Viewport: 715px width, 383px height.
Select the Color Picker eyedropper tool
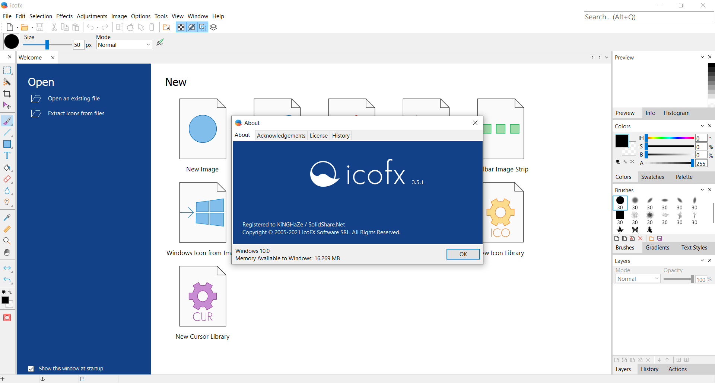7,217
